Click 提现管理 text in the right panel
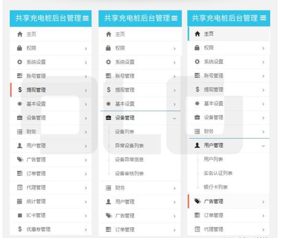 click(214, 89)
